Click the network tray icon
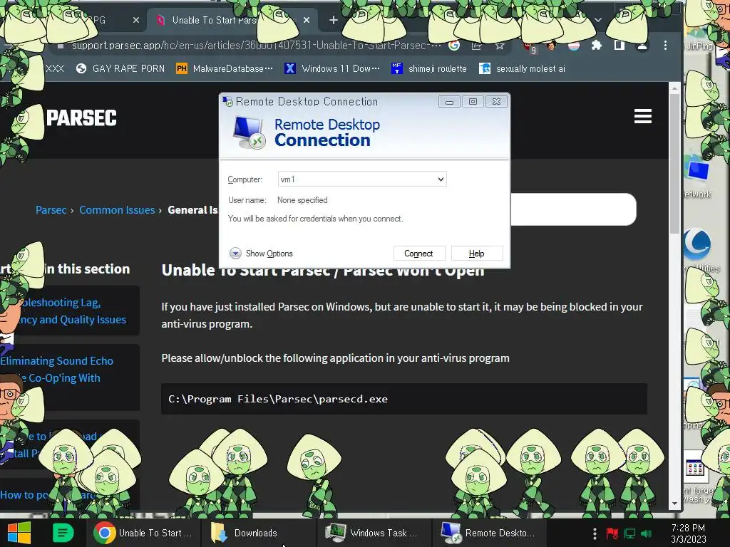The image size is (730, 547). [630, 533]
